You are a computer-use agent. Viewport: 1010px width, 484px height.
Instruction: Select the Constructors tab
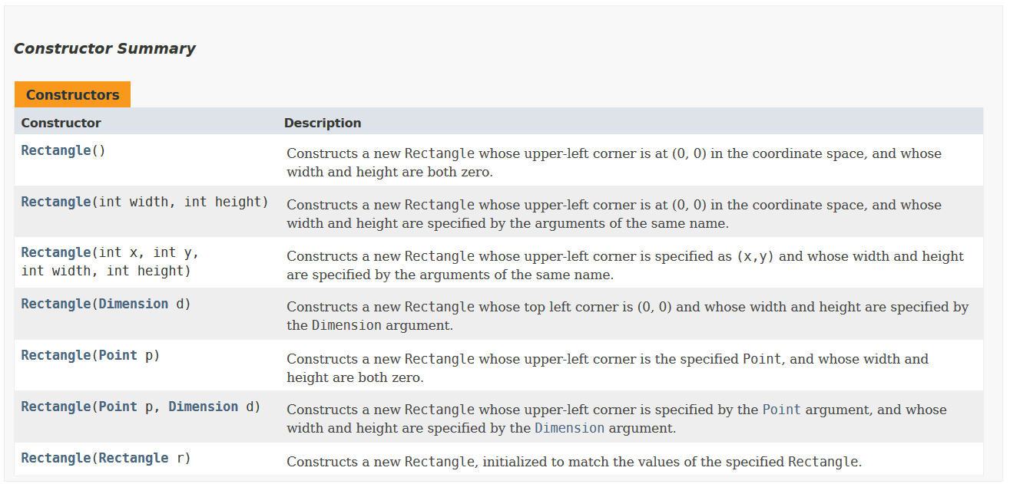click(72, 95)
